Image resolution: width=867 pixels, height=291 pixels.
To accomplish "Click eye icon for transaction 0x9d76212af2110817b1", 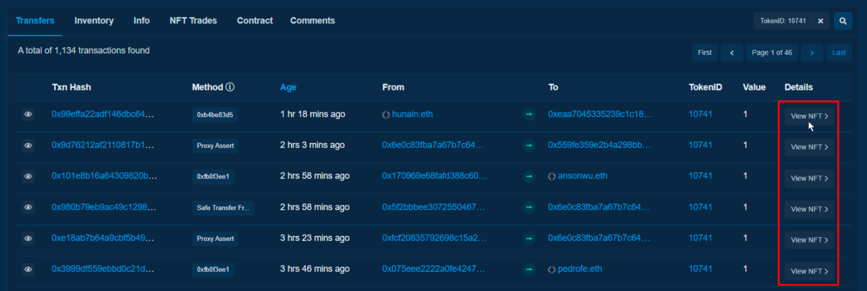I will [x=29, y=145].
